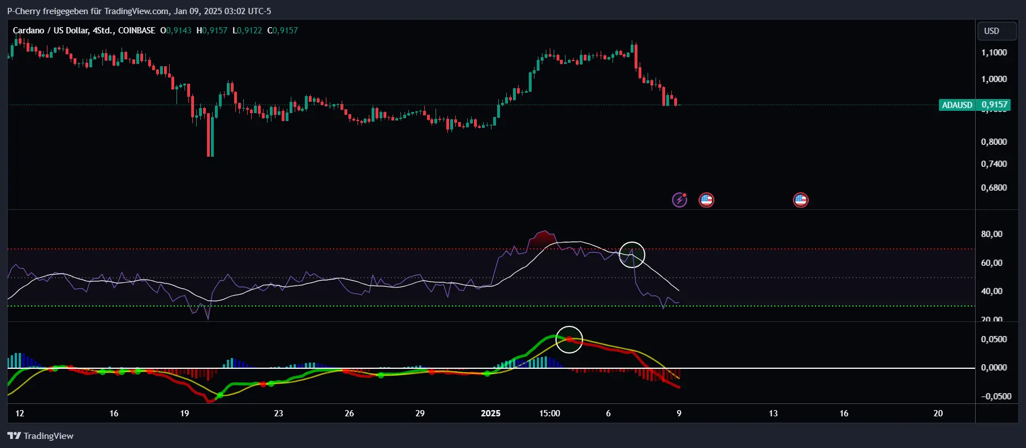The height and width of the screenshot is (448, 1026).
Task: Open the USD currency selector
Action: (x=997, y=31)
